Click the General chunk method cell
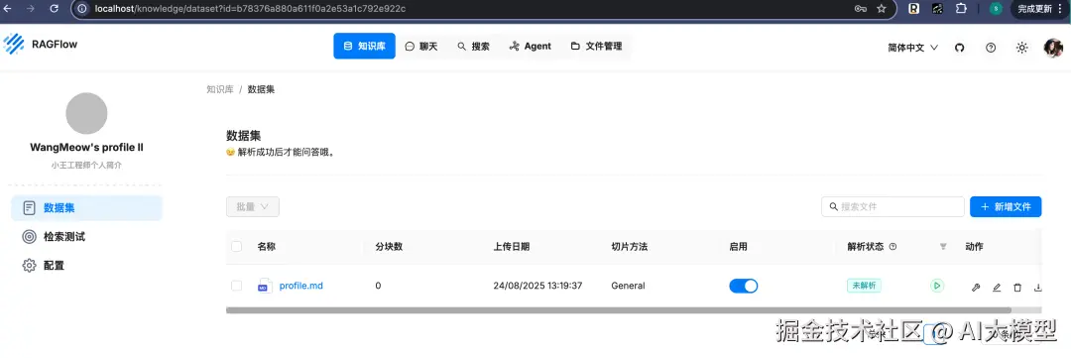Screen dimensions: 1071x358 point(628,286)
